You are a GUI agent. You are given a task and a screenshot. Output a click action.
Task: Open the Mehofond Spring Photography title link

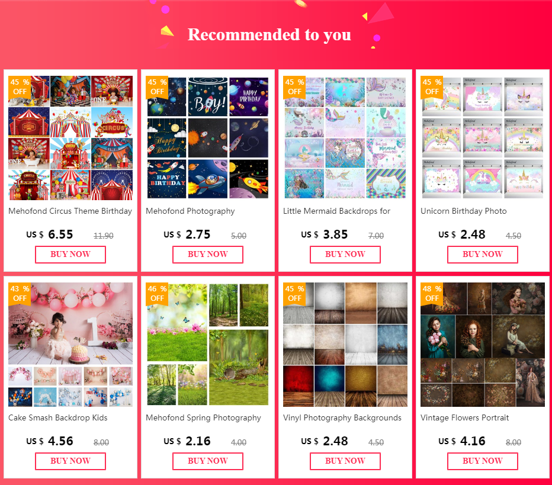[x=204, y=417]
